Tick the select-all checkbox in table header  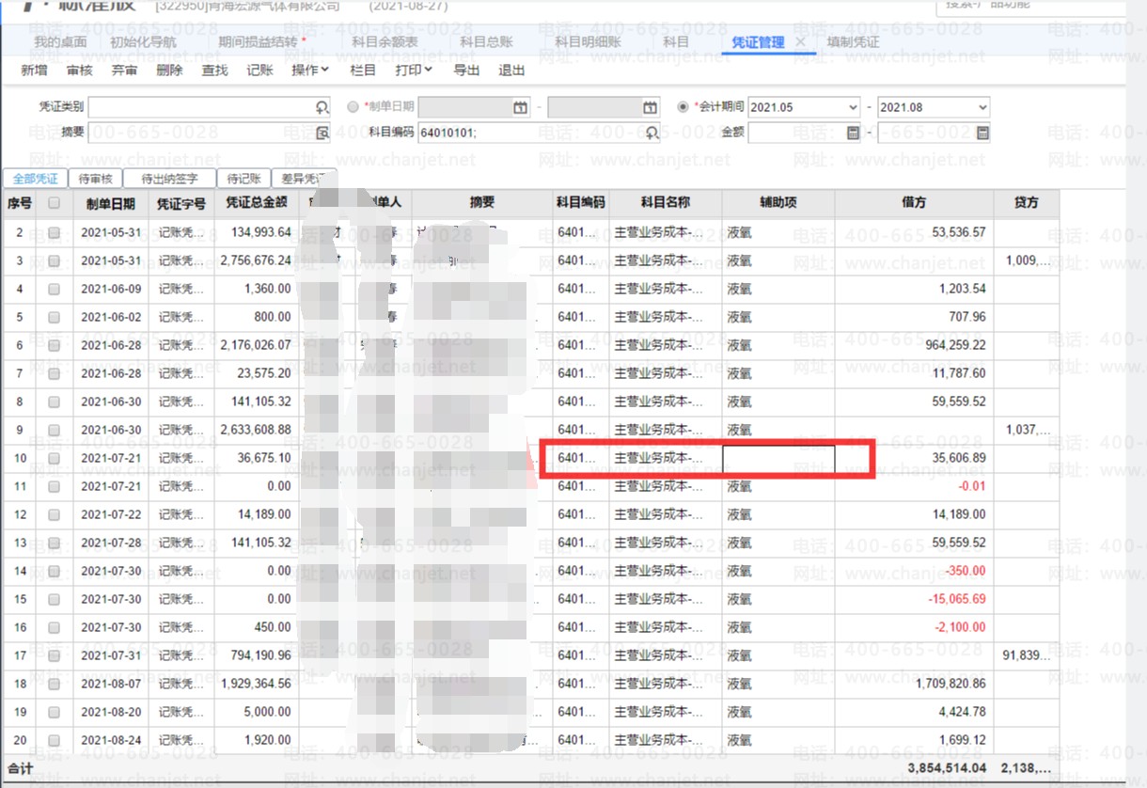pos(54,203)
